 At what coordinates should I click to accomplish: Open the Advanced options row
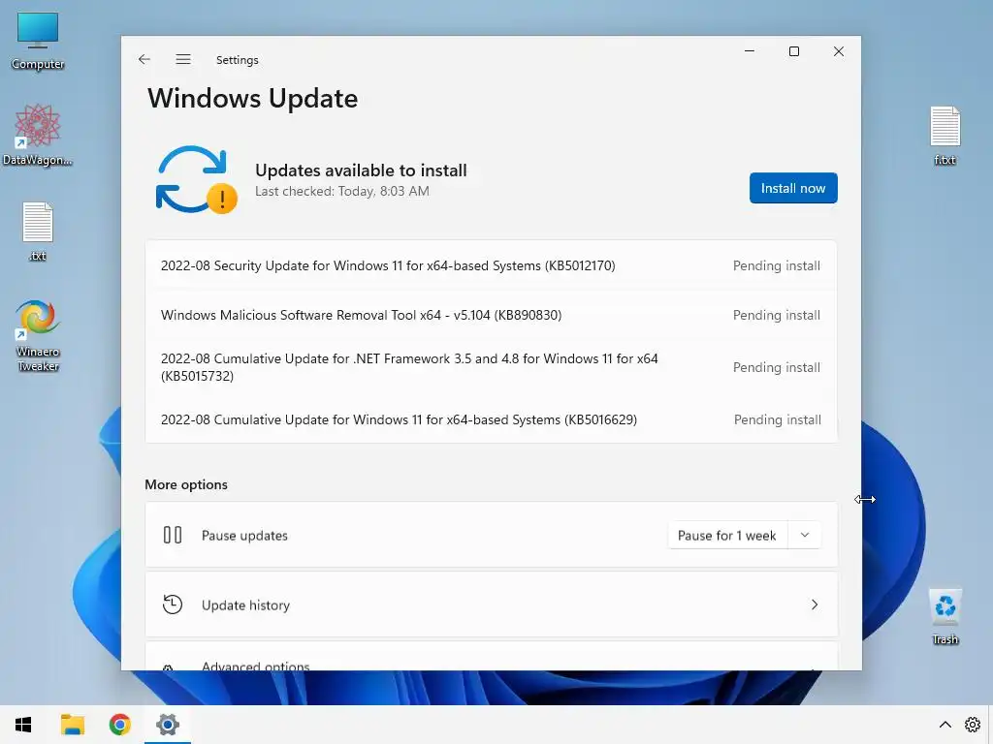[x=491, y=657]
